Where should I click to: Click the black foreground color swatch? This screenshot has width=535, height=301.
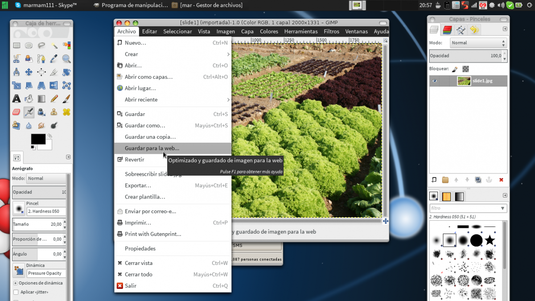pyautogui.click(x=38, y=139)
